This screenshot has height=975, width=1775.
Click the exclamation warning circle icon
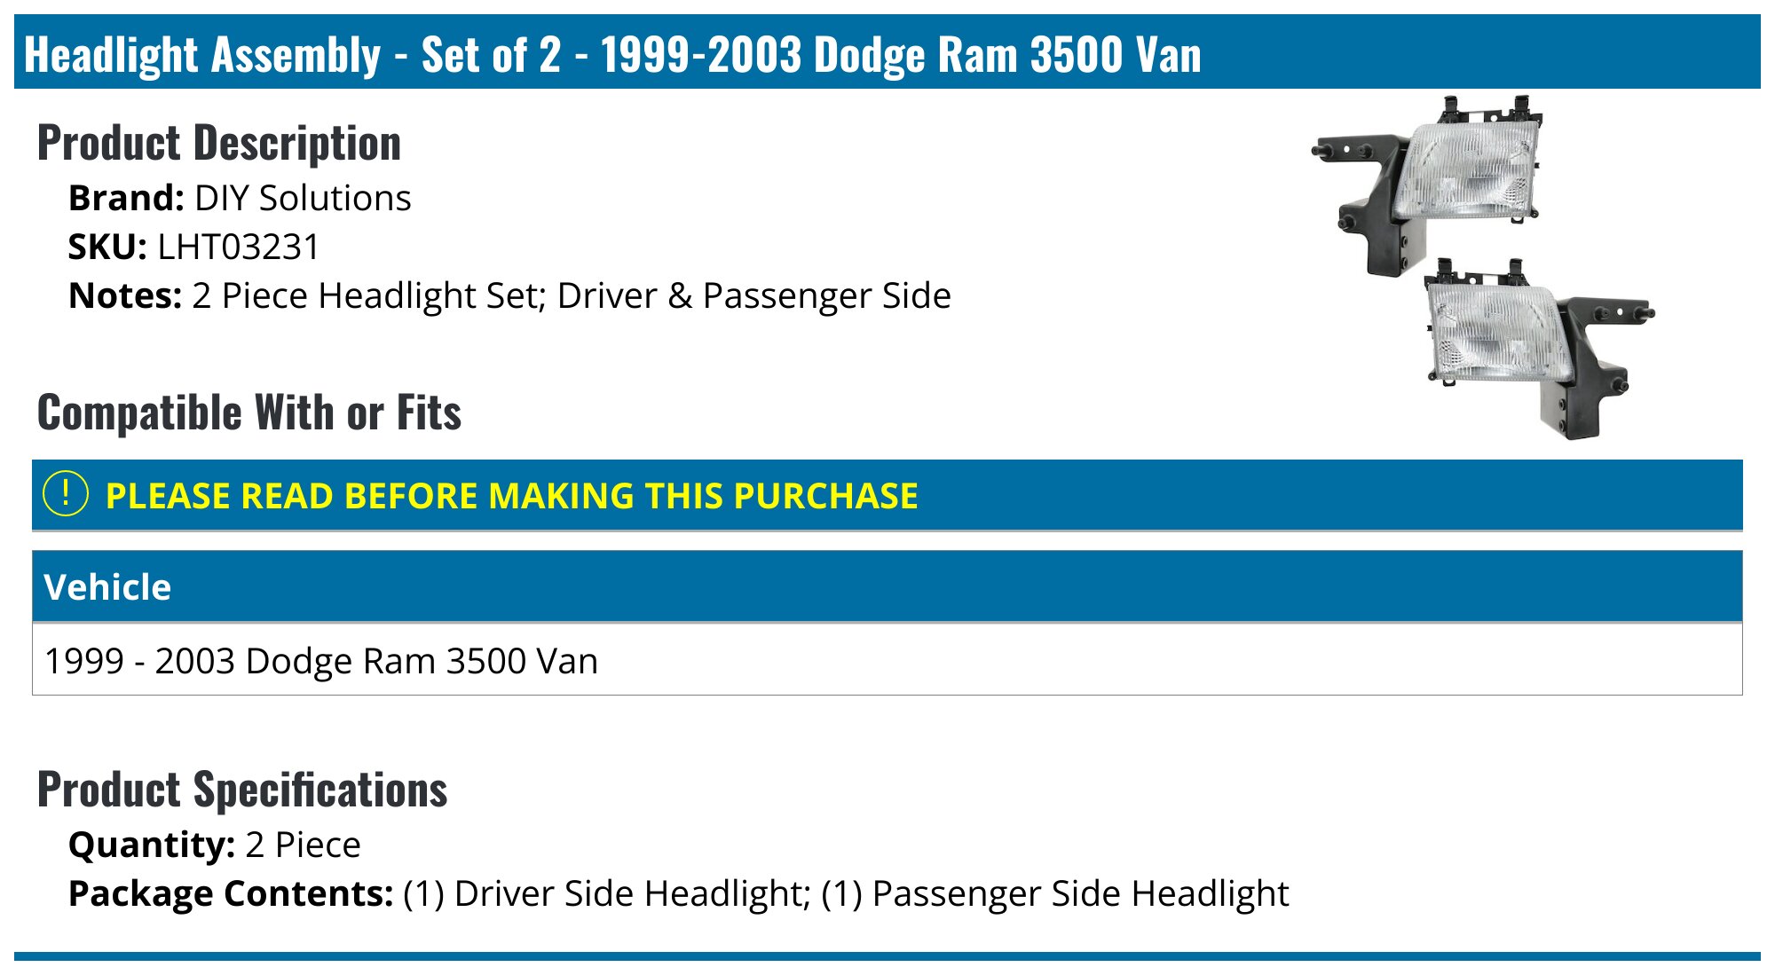(66, 494)
